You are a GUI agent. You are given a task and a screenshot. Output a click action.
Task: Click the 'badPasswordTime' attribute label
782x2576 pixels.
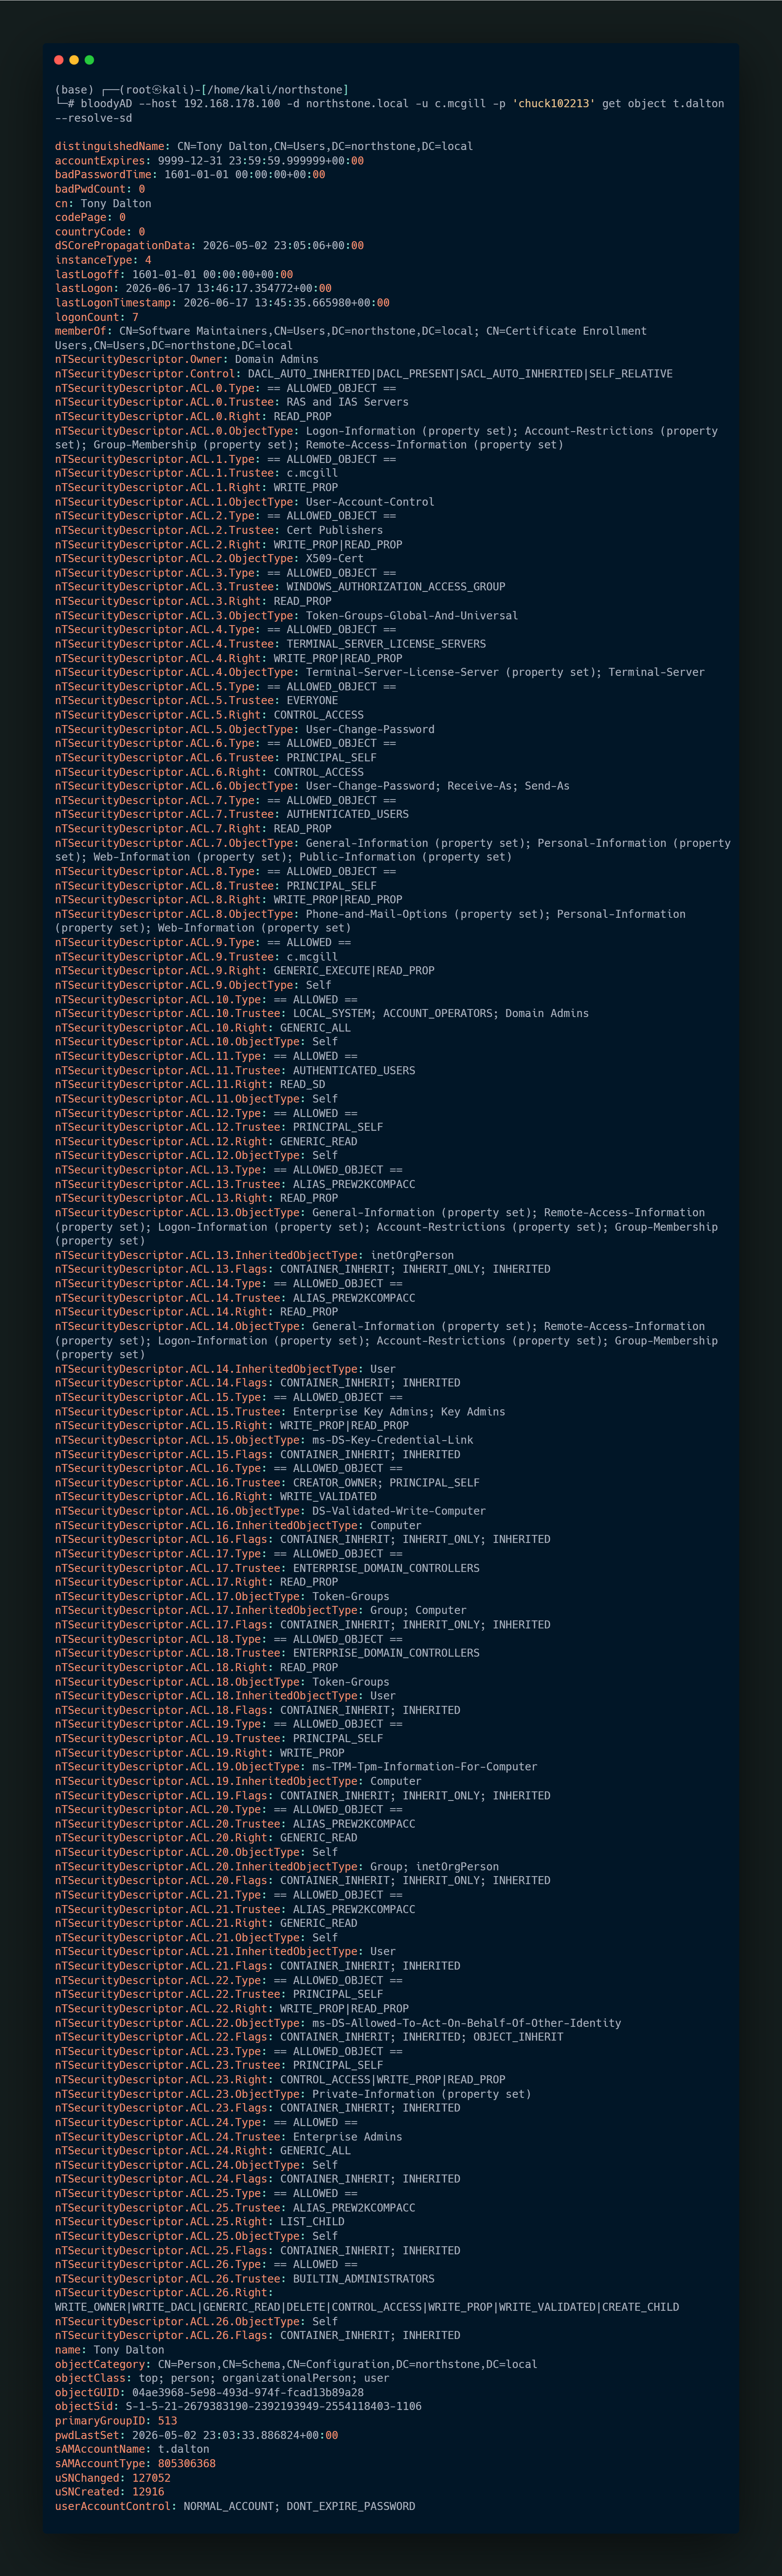[x=103, y=175]
